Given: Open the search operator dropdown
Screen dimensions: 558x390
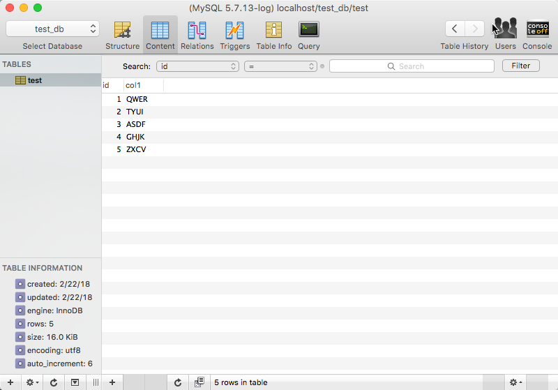Looking at the screenshot, I should coord(280,66).
